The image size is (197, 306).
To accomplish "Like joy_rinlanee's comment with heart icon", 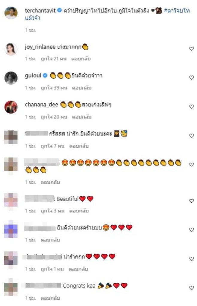I will point(192,49).
